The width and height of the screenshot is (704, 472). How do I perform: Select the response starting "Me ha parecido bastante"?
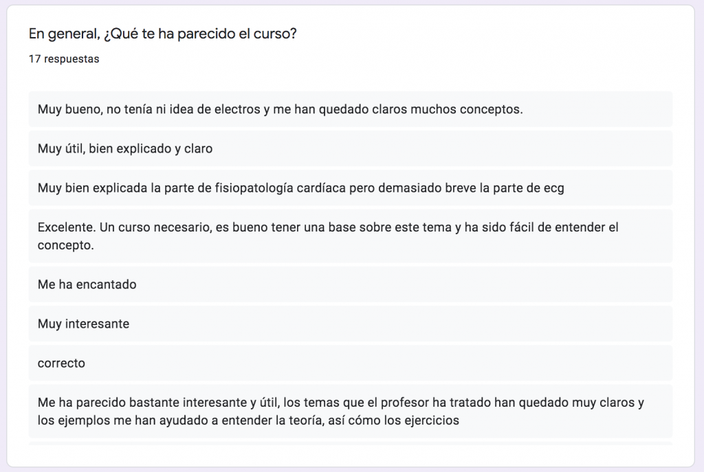point(350,411)
